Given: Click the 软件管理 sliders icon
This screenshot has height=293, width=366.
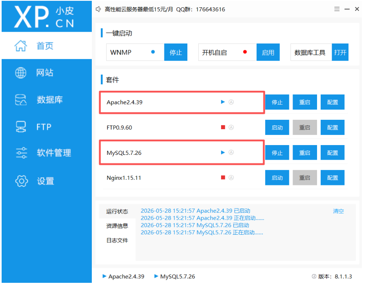Looking at the screenshot, I should tap(22, 153).
